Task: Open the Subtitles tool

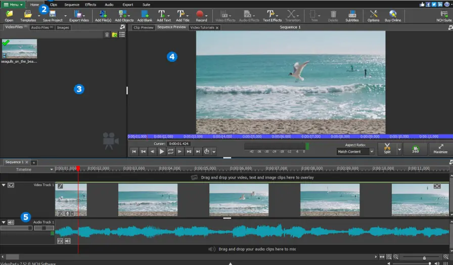Action: click(x=352, y=16)
